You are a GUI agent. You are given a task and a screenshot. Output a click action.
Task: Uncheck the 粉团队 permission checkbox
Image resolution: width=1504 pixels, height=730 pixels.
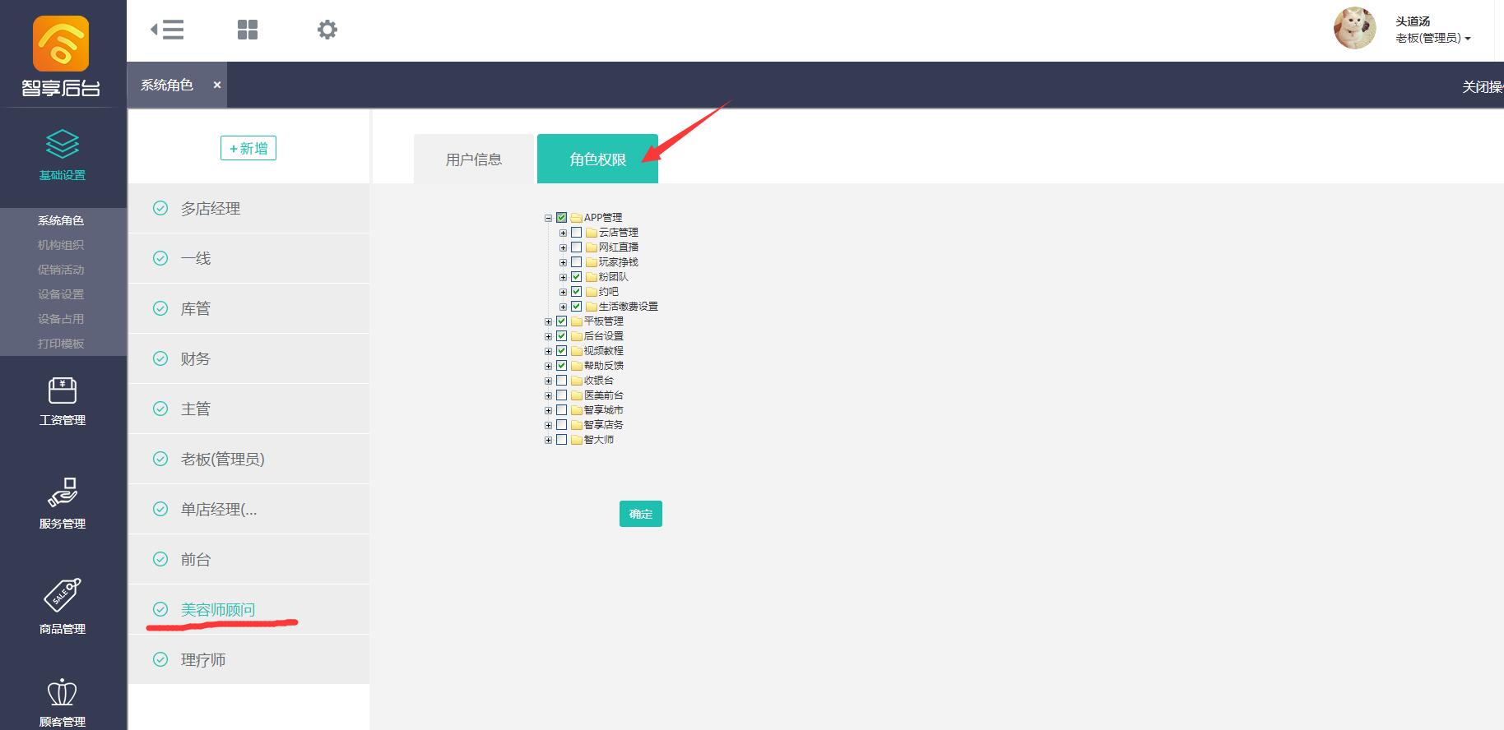tap(577, 277)
